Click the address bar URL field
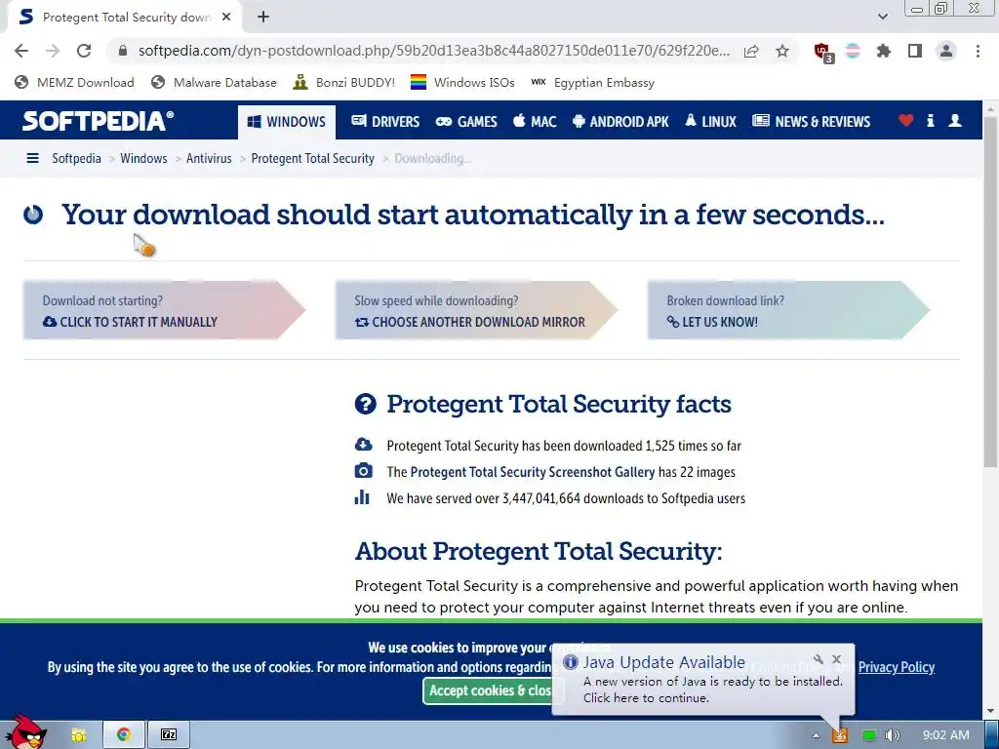The height and width of the screenshot is (749, 999). tap(433, 51)
